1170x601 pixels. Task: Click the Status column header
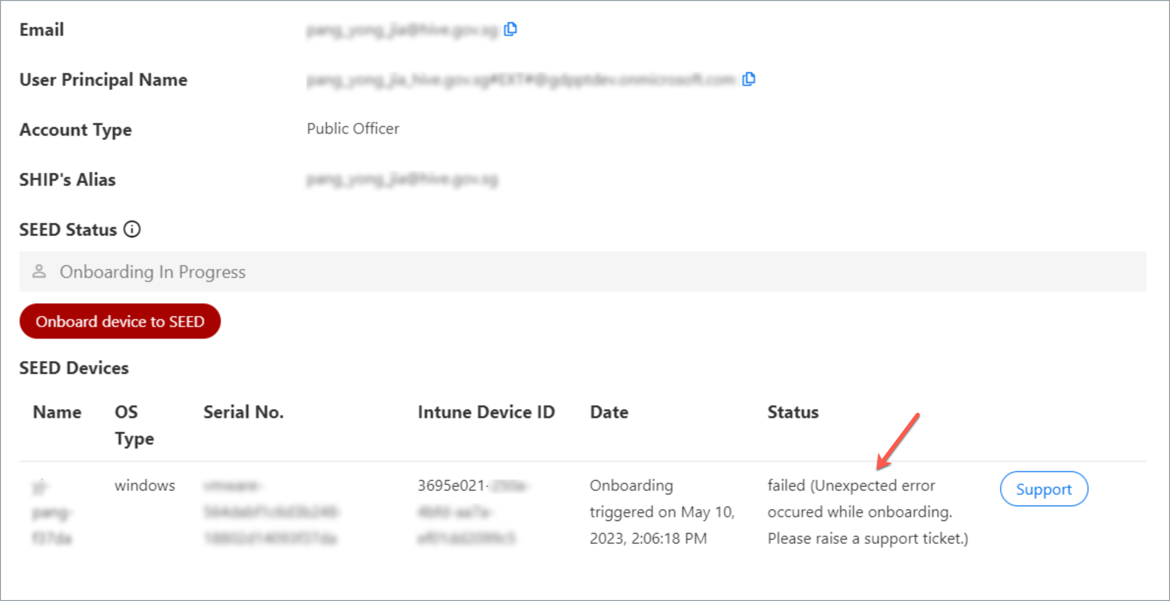coord(793,412)
